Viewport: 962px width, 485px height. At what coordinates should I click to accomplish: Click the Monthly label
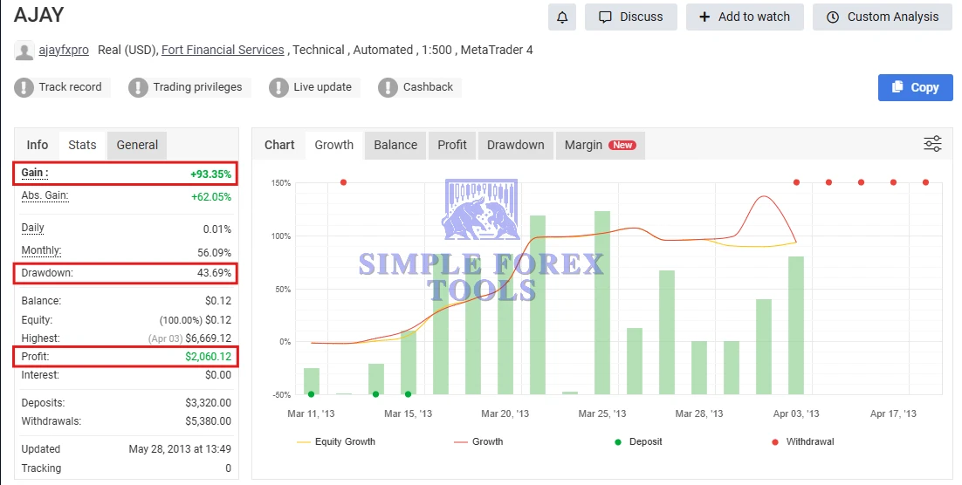(x=41, y=250)
